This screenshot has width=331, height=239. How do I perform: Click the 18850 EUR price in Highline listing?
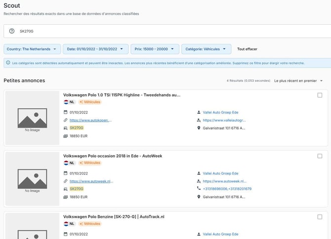tap(79, 136)
